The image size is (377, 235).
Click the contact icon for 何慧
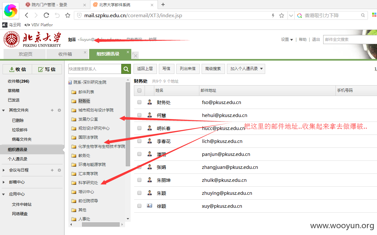tap(149, 115)
